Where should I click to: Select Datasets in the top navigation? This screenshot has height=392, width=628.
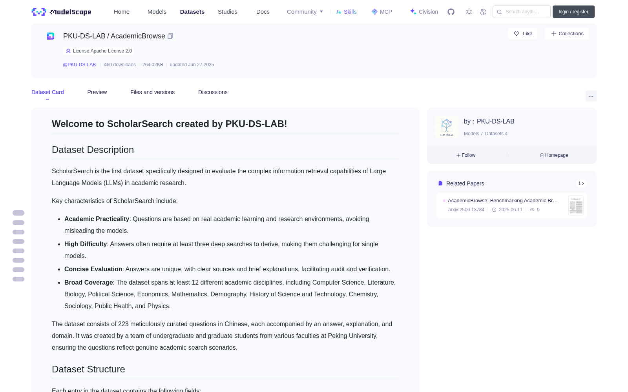192,12
